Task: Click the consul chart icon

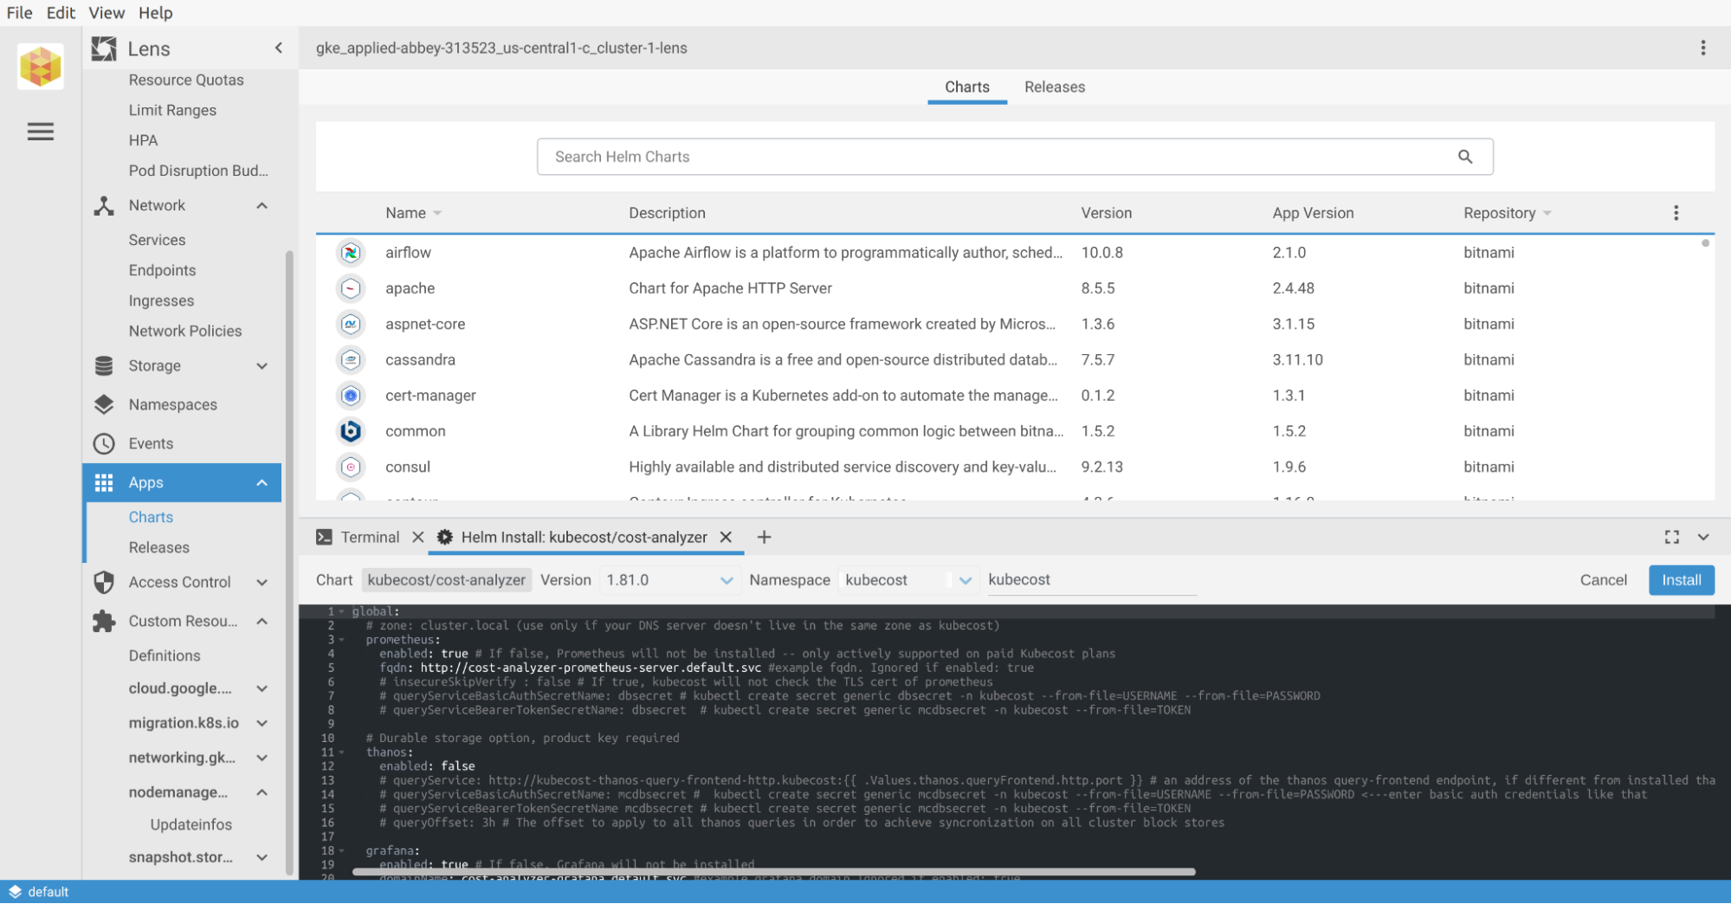Action: pos(350,467)
